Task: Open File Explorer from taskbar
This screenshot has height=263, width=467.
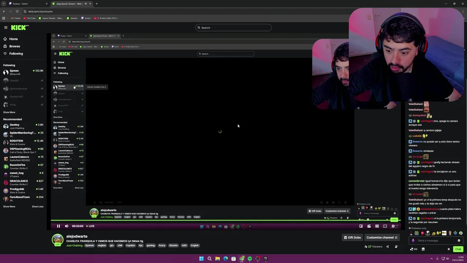Action: point(217,259)
